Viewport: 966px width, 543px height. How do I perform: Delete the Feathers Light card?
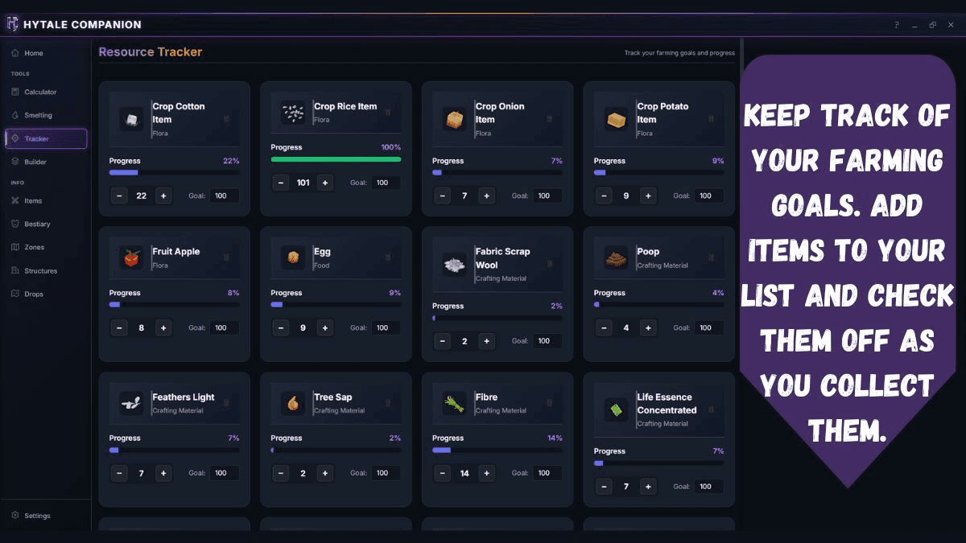(x=226, y=403)
